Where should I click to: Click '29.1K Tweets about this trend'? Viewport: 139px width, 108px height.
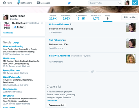[x=17, y=104]
